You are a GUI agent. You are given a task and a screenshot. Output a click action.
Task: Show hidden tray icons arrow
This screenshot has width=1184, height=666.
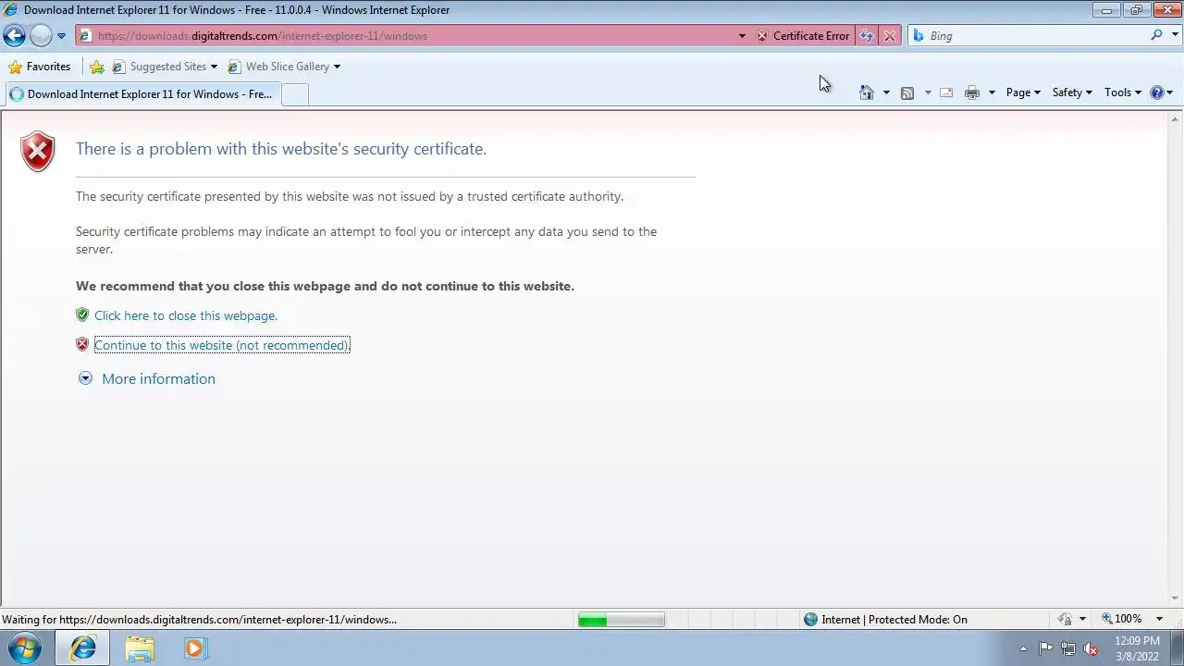(1023, 648)
